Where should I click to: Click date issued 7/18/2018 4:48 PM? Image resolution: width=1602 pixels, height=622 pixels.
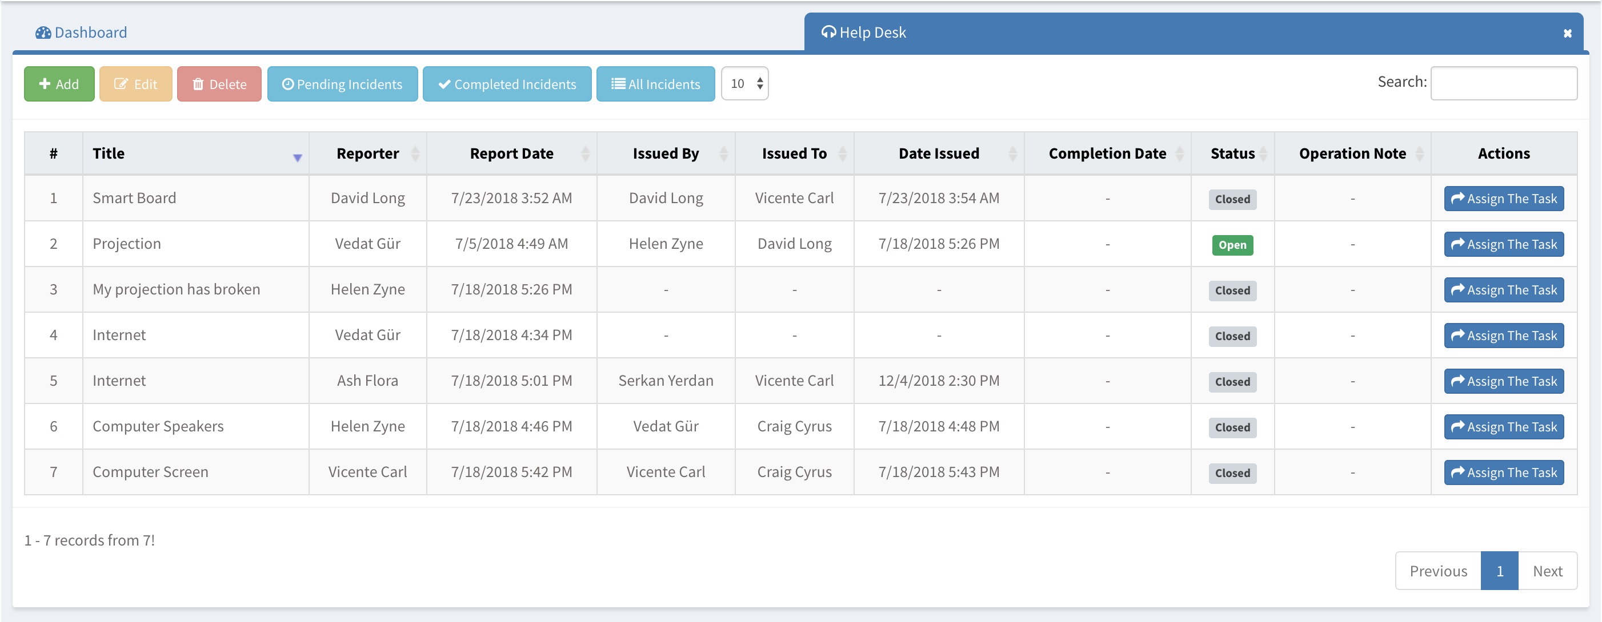click(939, 426)
